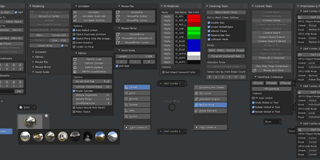Click the Unrotator button icon
Viewport: 320px width, 160px height.
75,12
